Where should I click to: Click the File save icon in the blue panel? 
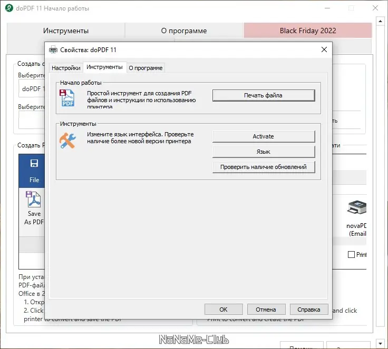click(34, 163)
